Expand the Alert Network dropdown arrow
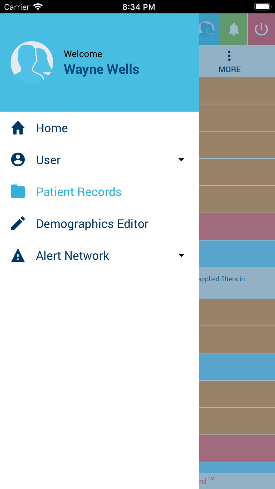The height and width of the screenshot is (489, 275). [x=181, y=255]
